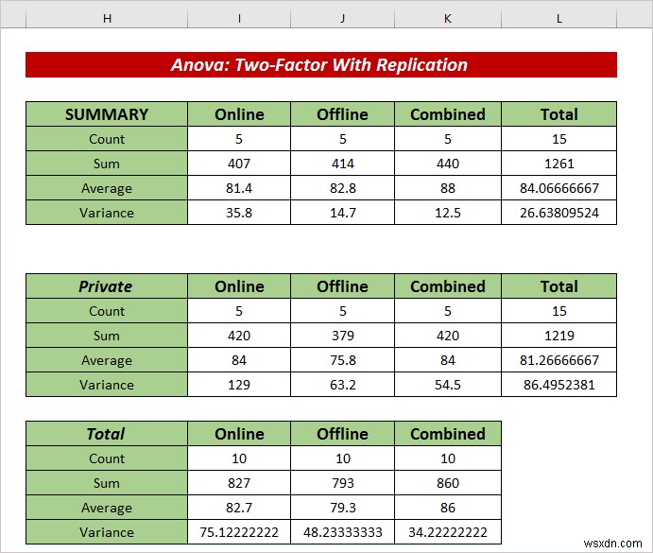Image resolution: width=653 pixels, height=553 pixels.
Task: Select Online header in SUMMARY table
Action: (x=239, y=114)
